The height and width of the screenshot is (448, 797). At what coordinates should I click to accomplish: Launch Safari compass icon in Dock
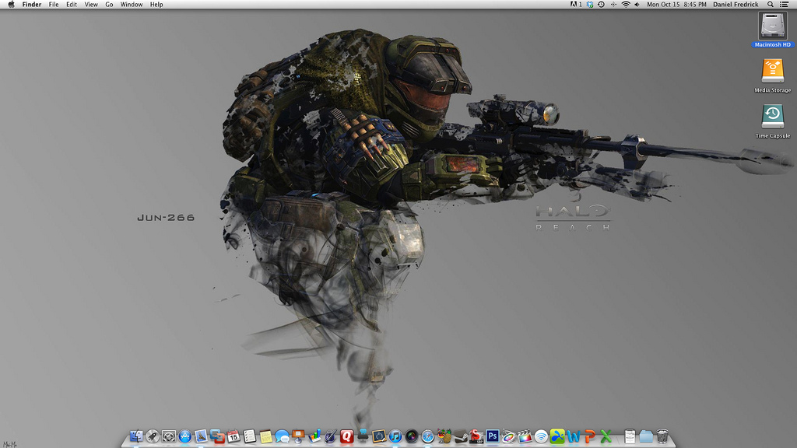427,436
